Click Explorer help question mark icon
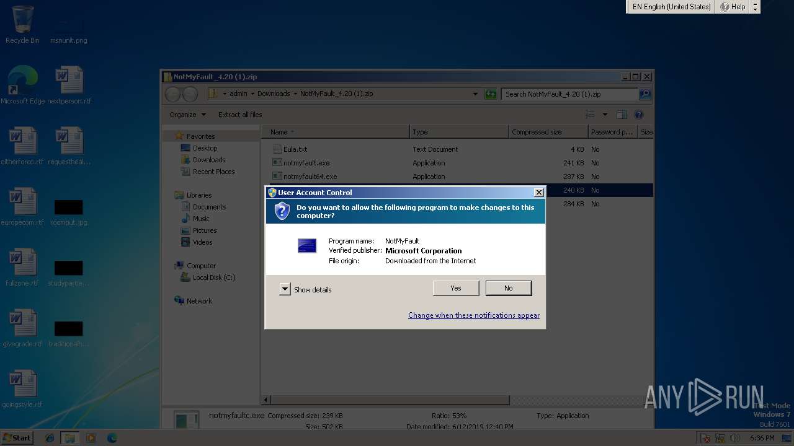This screenshot has width=794, height=446. click(x=639, y=115)
